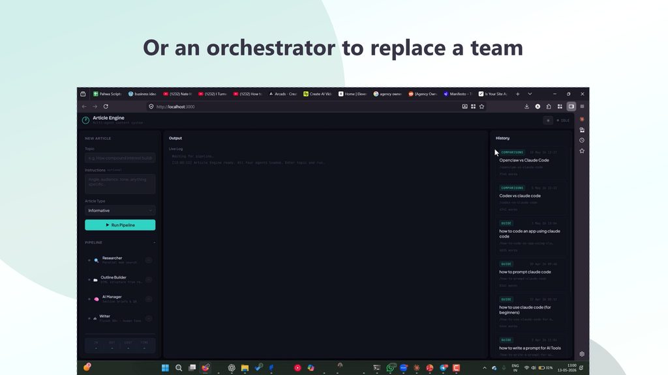Screen dimensions: 668x375
Task: Click the Run Pipeline button
Action: click(120, 225)
